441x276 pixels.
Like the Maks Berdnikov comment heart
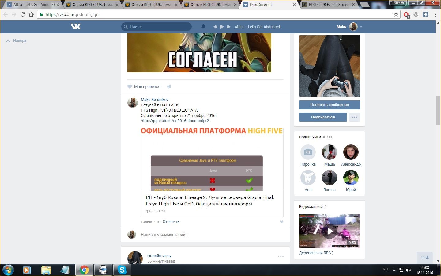(x=281, y=222)
